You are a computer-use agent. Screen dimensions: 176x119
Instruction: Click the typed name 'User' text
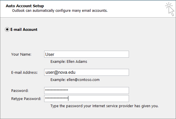50,54
